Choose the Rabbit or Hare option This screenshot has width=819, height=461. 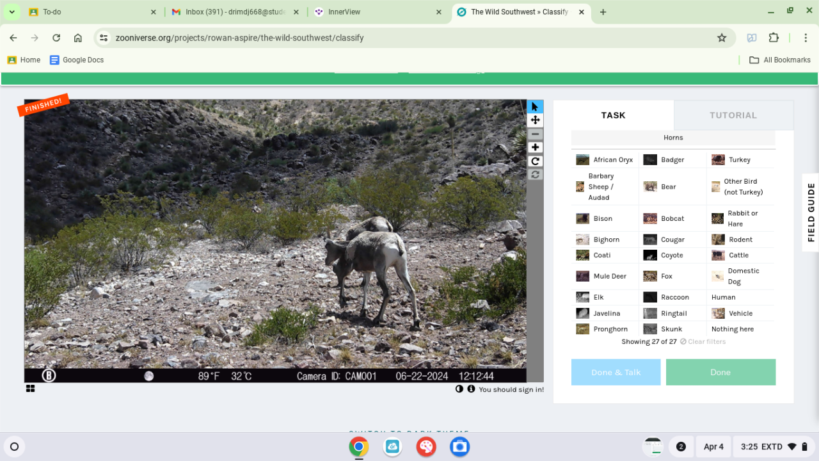741,219
